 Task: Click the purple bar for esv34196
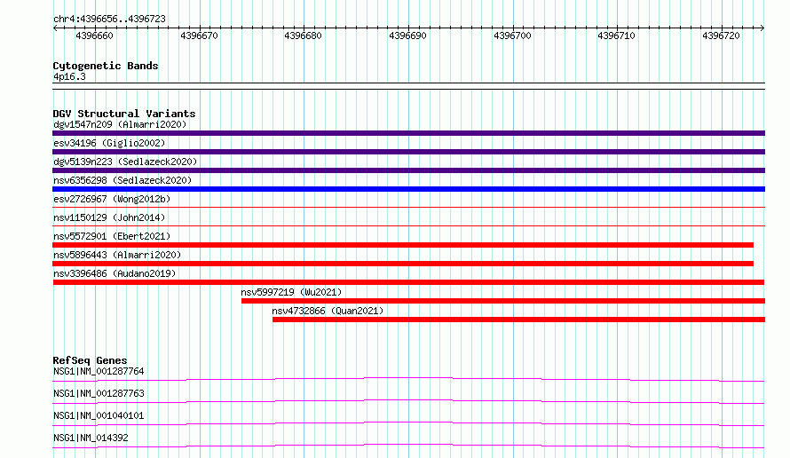(x=408, y=152)
